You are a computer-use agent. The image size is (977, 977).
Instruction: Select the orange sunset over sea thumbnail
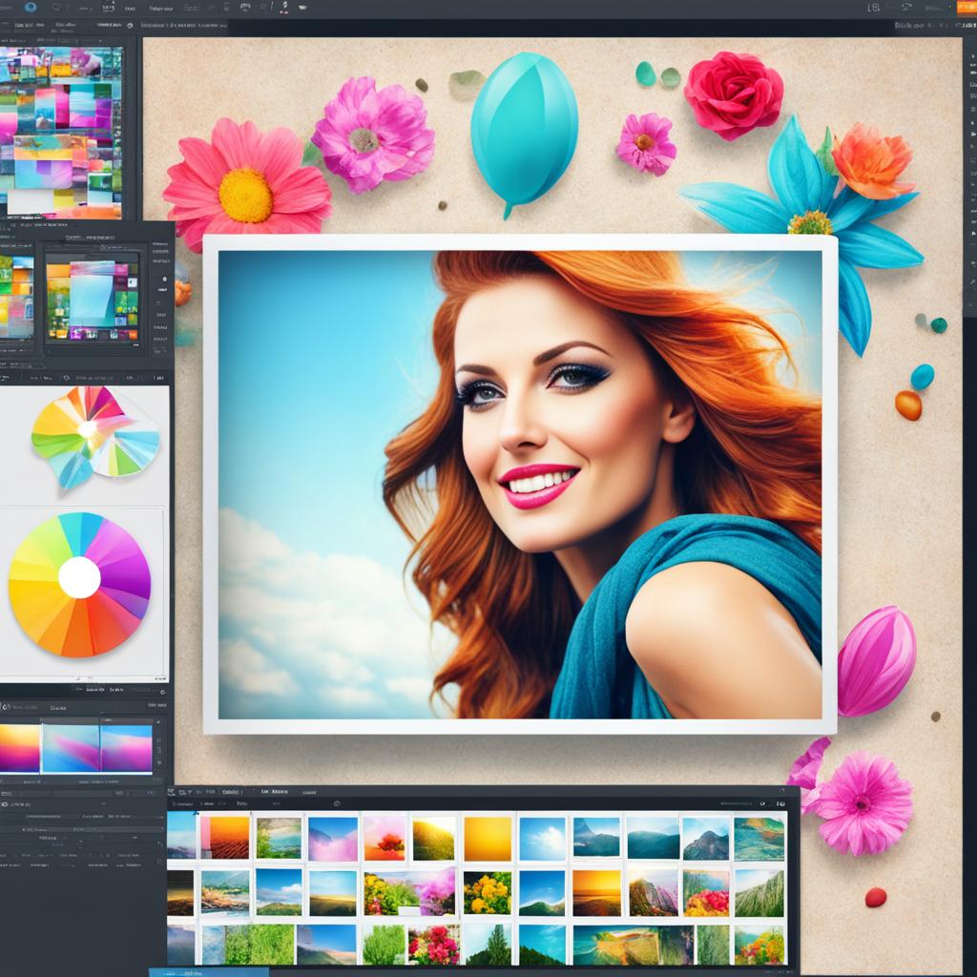pyautogui.click(x=597, y=893)
